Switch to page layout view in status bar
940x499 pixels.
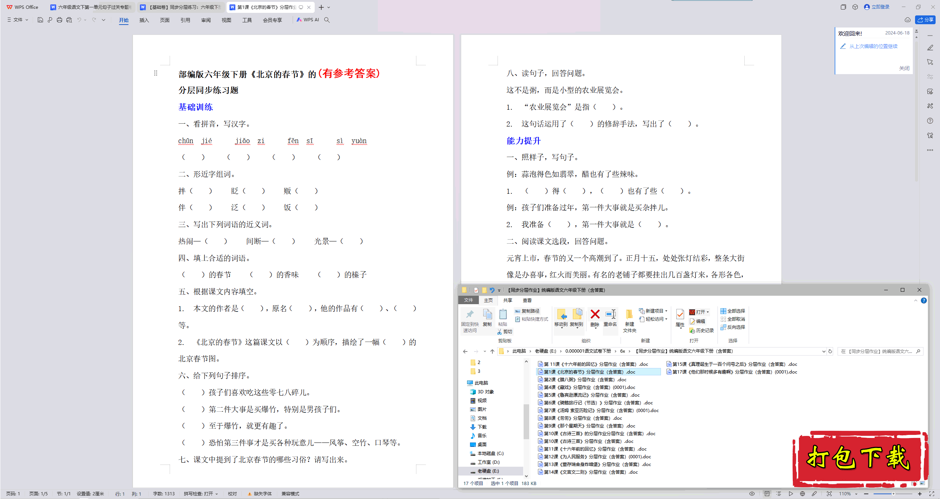click(767, 494)
